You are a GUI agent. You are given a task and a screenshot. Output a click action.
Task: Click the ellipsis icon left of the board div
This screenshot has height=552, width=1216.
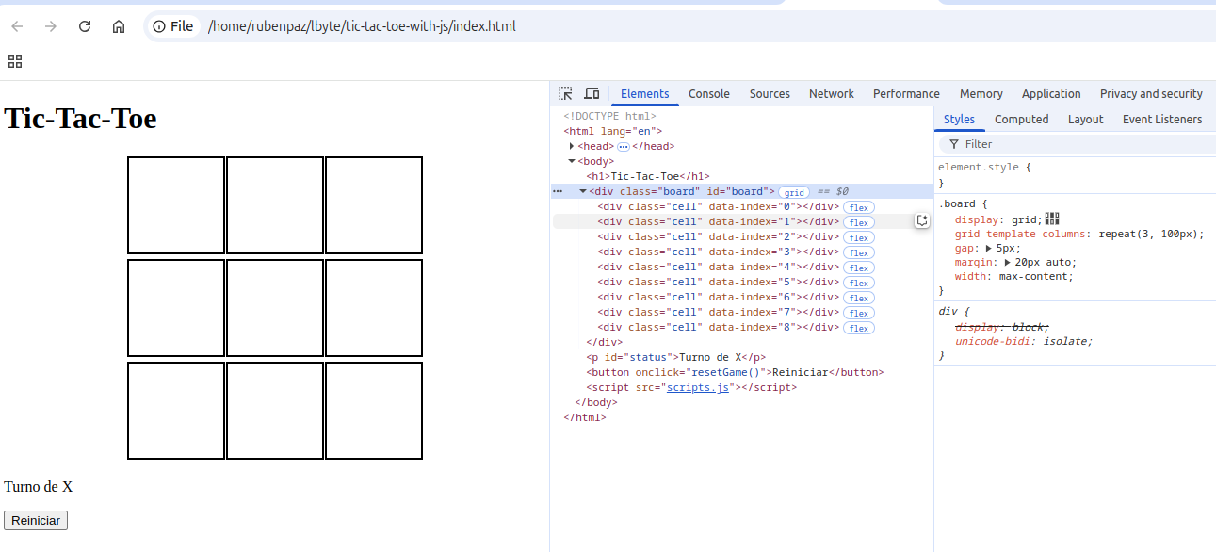(x=558, y=191)
